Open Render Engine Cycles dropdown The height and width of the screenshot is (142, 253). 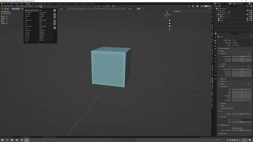(242, 40)
